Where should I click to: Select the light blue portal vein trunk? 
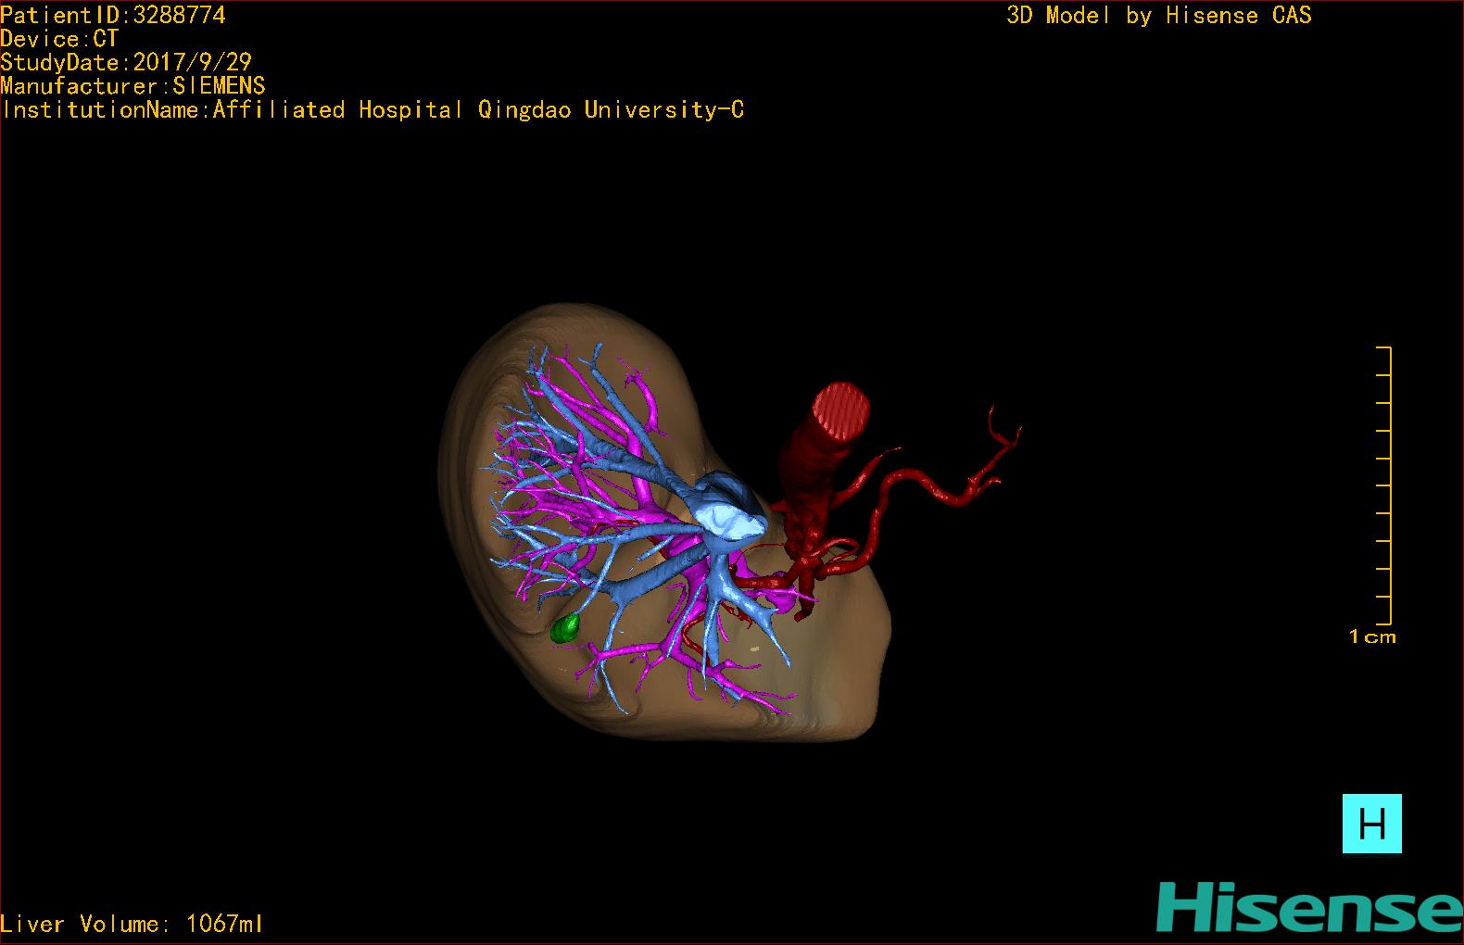pyautogui.click(x=731, y=508)
